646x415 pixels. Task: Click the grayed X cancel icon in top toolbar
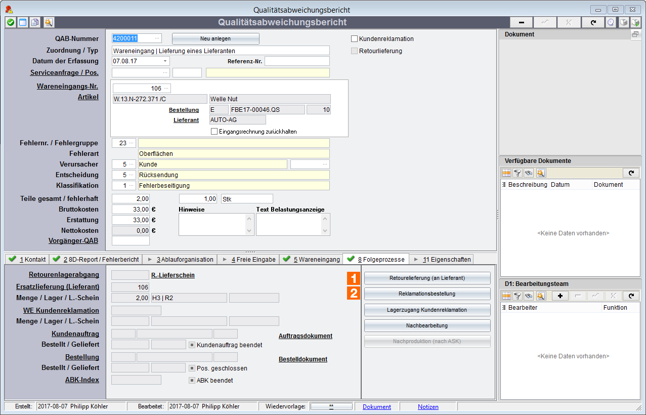[569, 22]
